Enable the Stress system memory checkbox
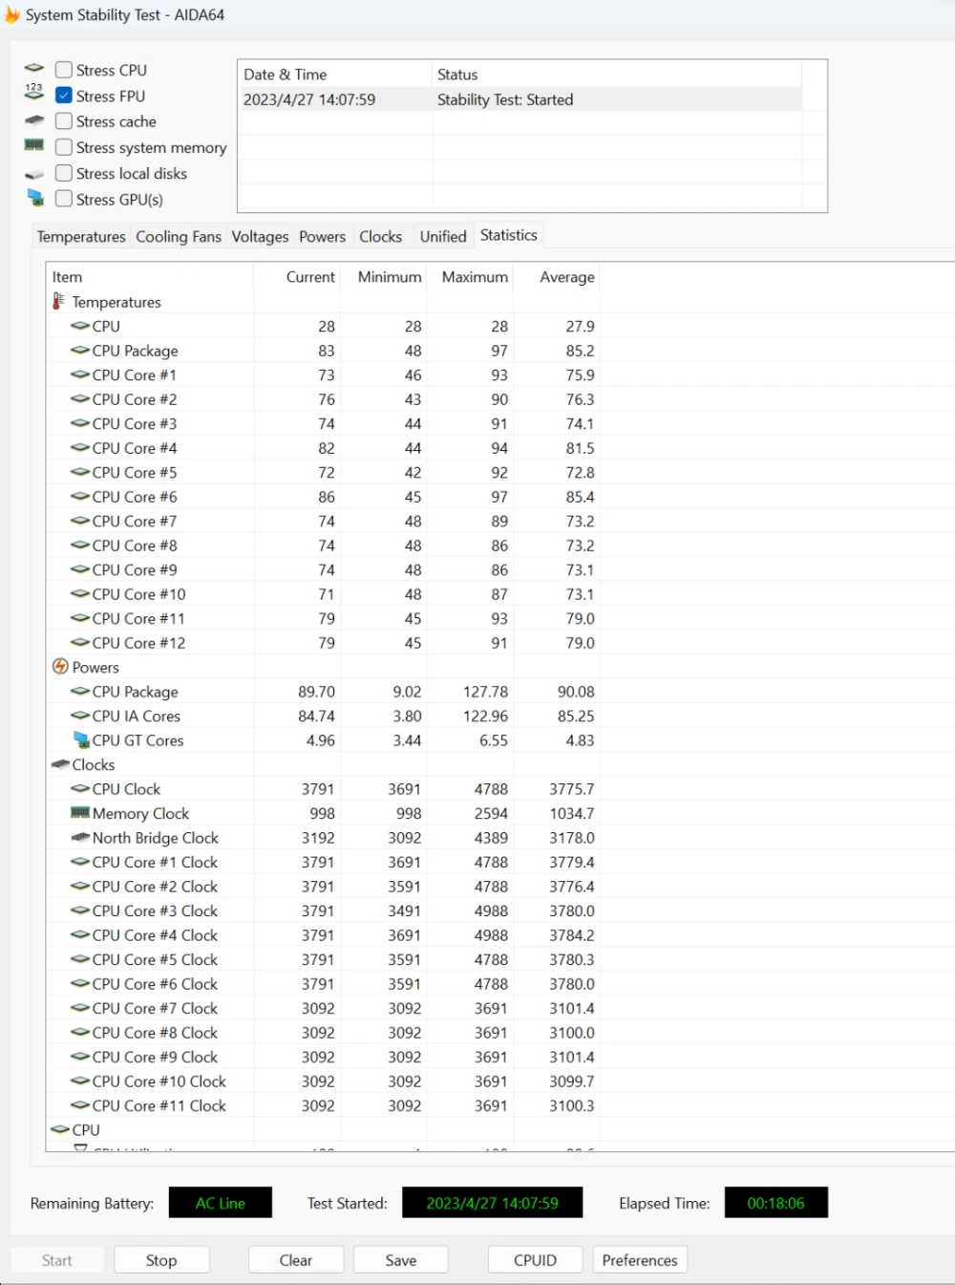This screenshot has width=955, height=1285. click(x=64, y=147)
